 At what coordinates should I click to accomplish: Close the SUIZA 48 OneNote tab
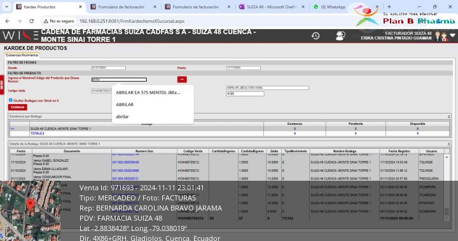coord(303,7)
